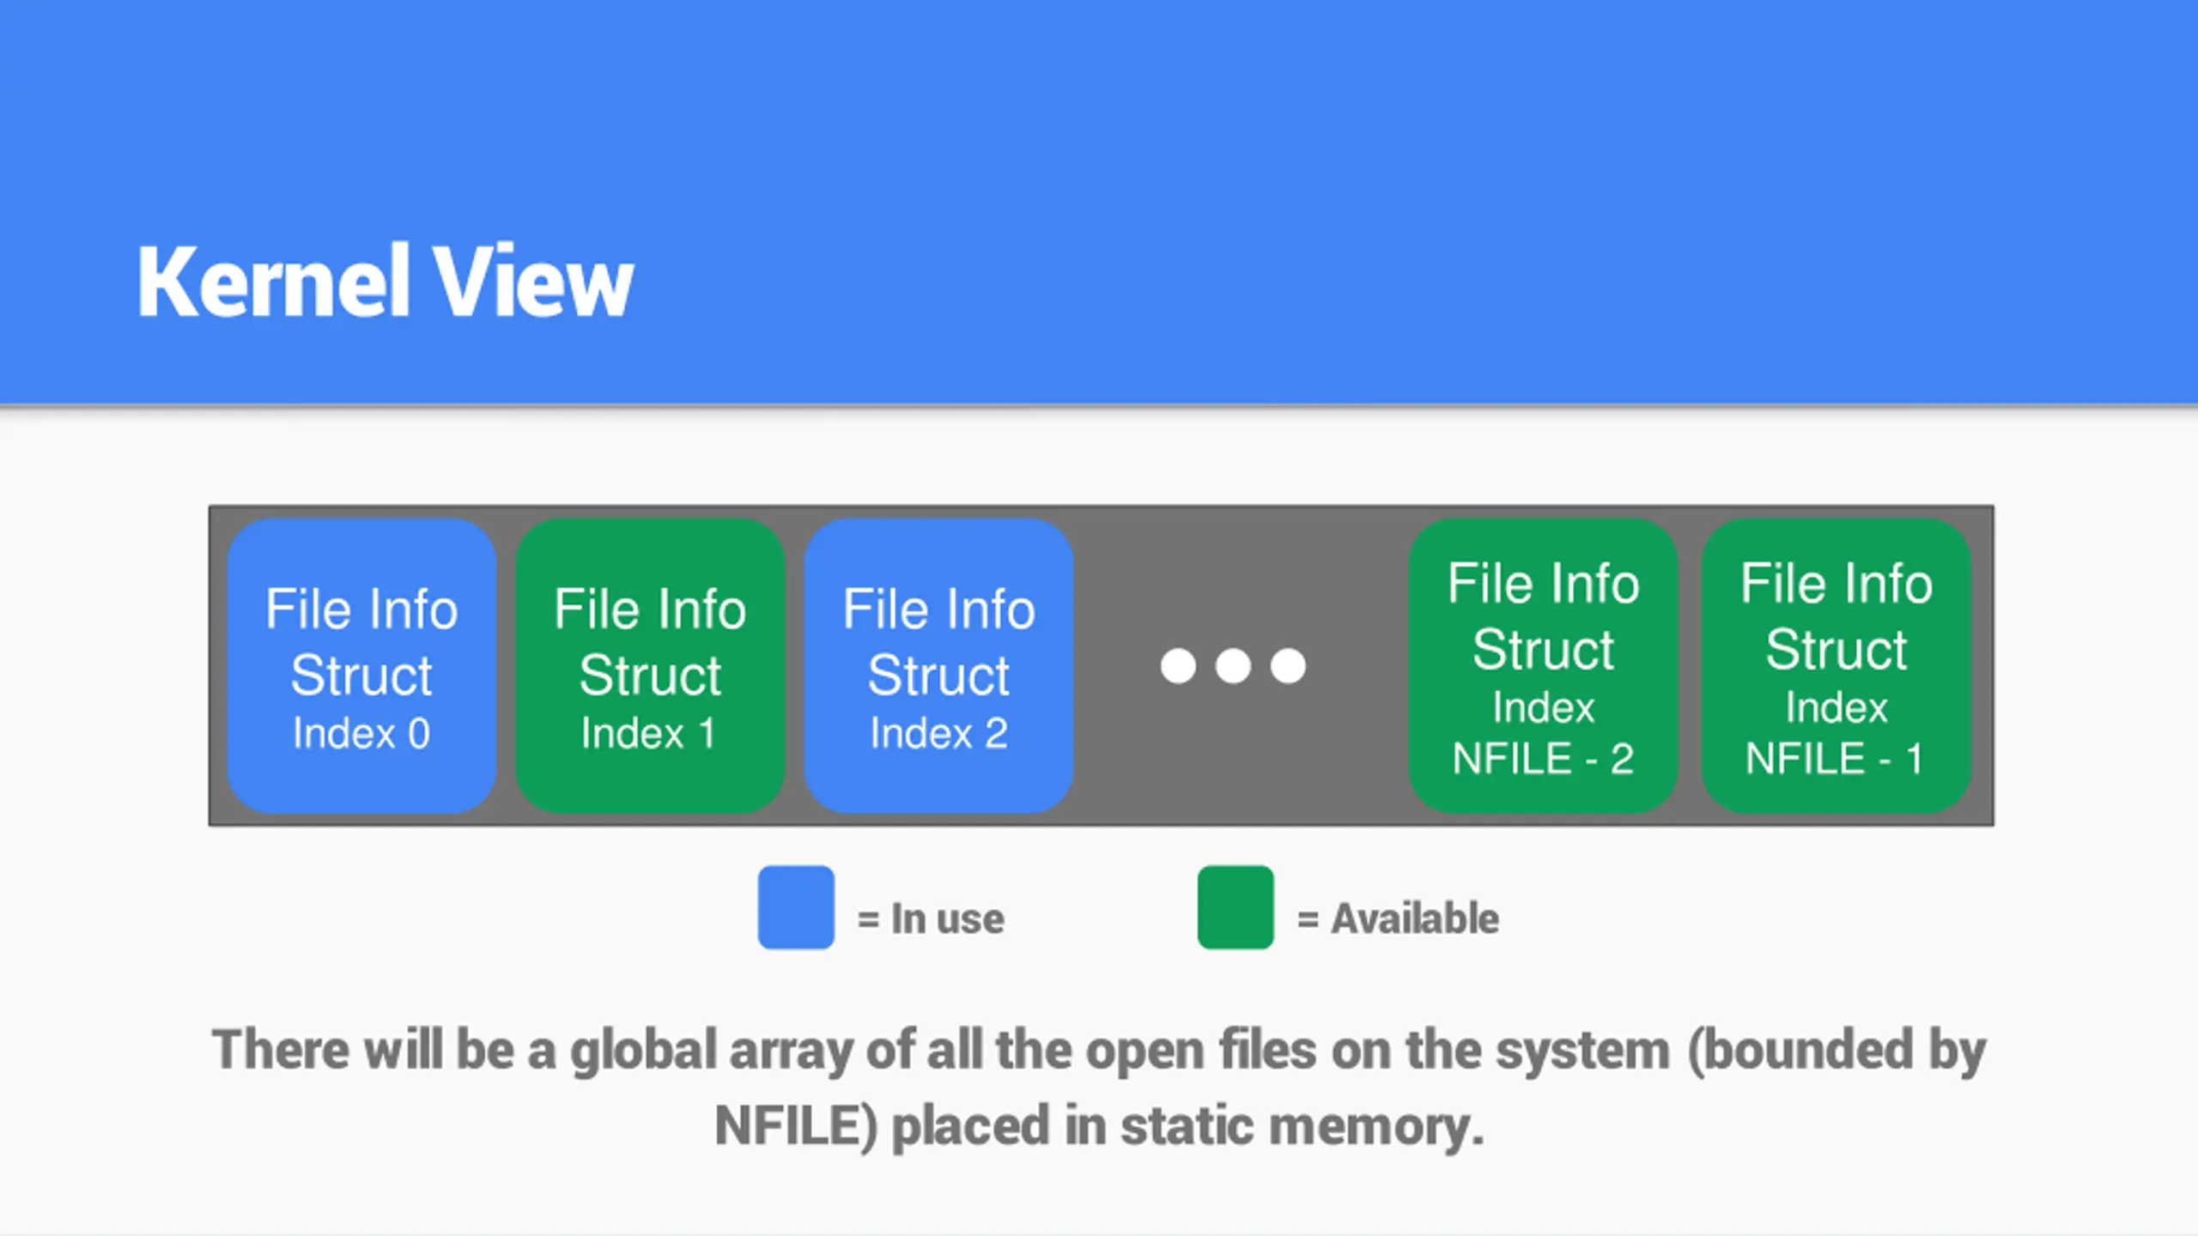The image size is (2198, 1236).
Task: Select the green File Info Struct Index 1
Action: tap(650, 665)
